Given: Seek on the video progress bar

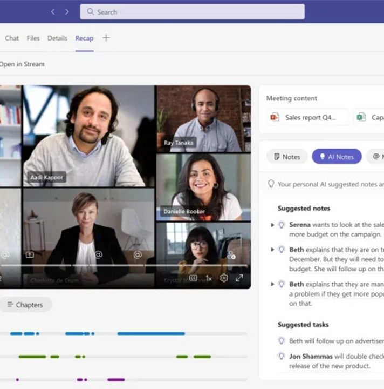Looking at the screenshot, I should (124, 265).
